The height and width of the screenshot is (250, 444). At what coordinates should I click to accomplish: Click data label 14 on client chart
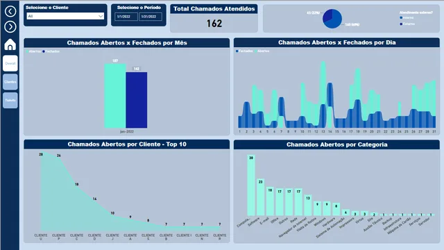pos(94,199)
